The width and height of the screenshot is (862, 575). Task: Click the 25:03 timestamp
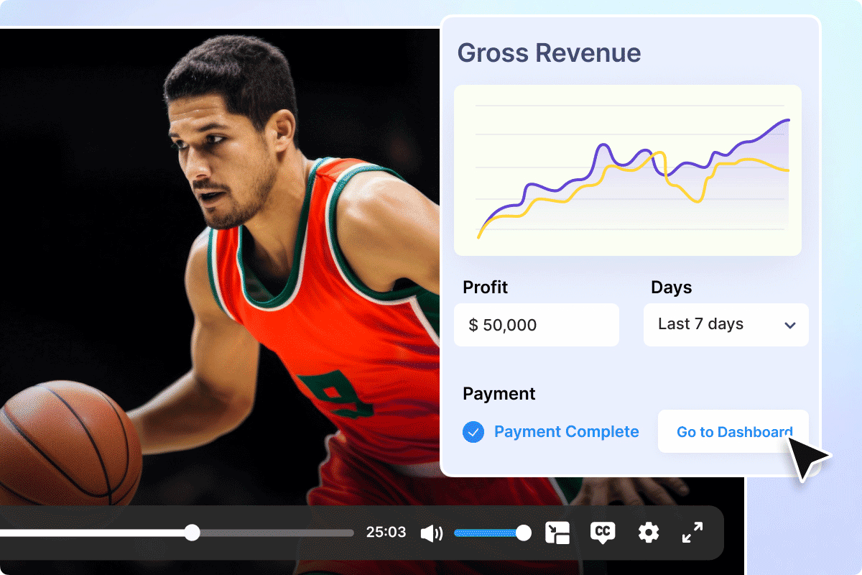point(386,533)
